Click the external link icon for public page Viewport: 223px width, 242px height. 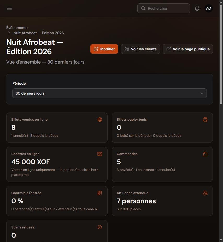[168, 49]
